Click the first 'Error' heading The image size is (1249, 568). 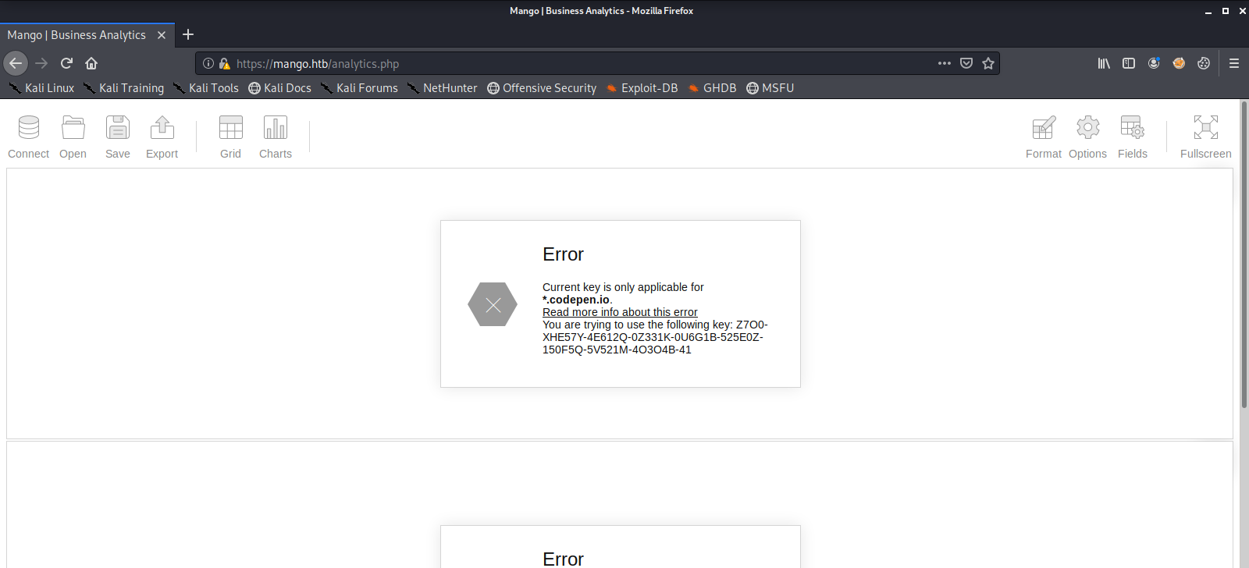tap(563, 254)
